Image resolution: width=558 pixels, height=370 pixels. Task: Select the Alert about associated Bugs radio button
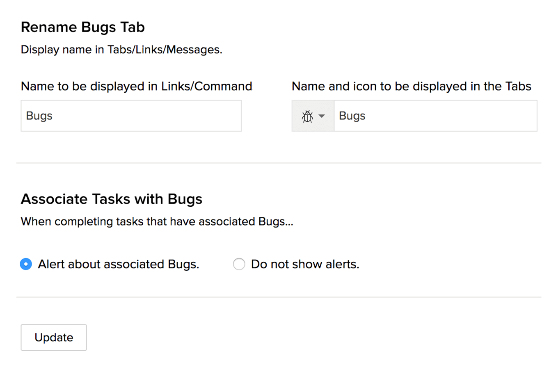point(26,264)
